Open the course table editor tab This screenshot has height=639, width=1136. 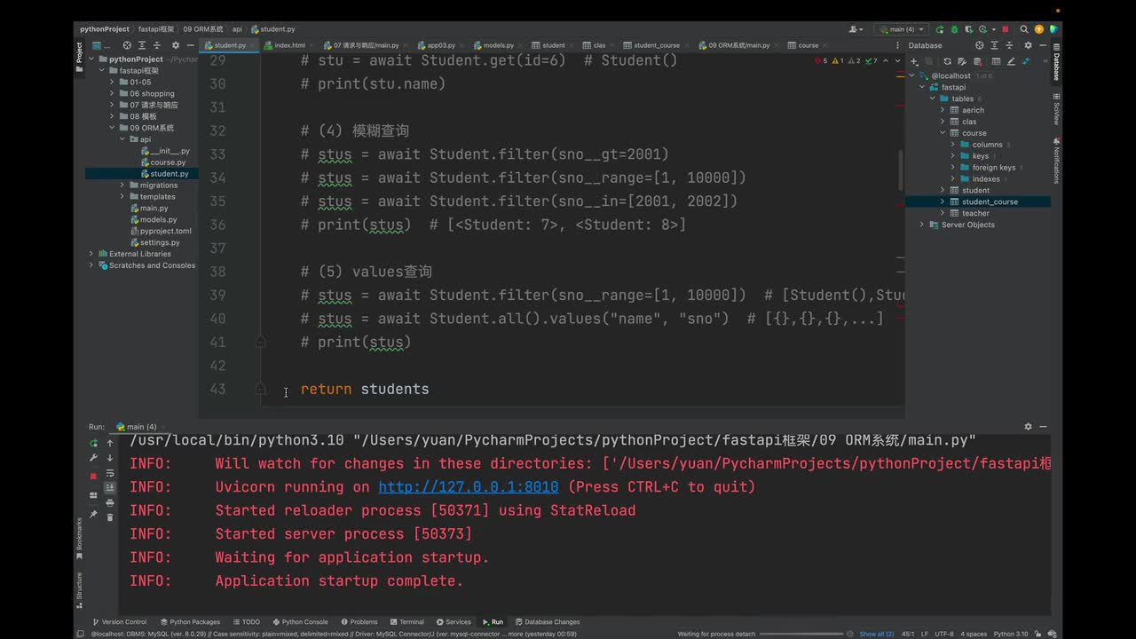808,45
